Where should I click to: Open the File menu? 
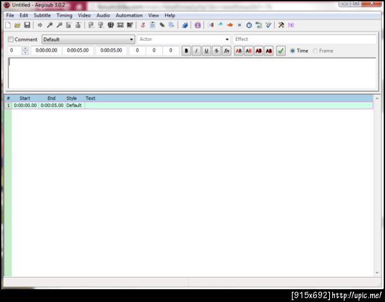pos(10,15)
